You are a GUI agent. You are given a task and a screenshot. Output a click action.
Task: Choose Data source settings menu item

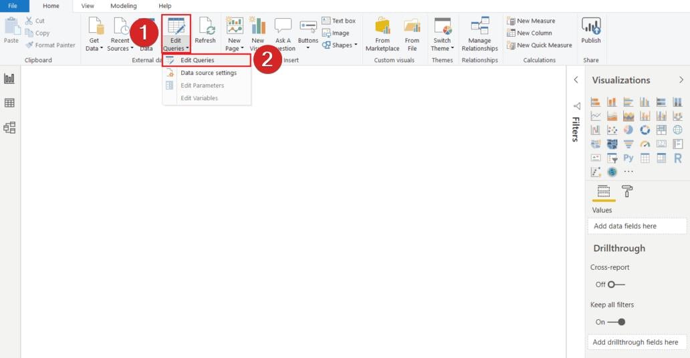(207, 73)
